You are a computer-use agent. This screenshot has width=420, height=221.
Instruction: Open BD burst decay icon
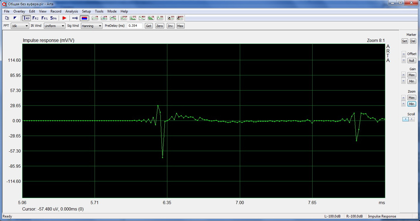tap(160, 18)
